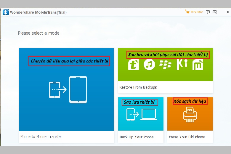Click the Restore From Backups label
The height and width of the screenshot is (154, 231).
[x=138, y=87]
